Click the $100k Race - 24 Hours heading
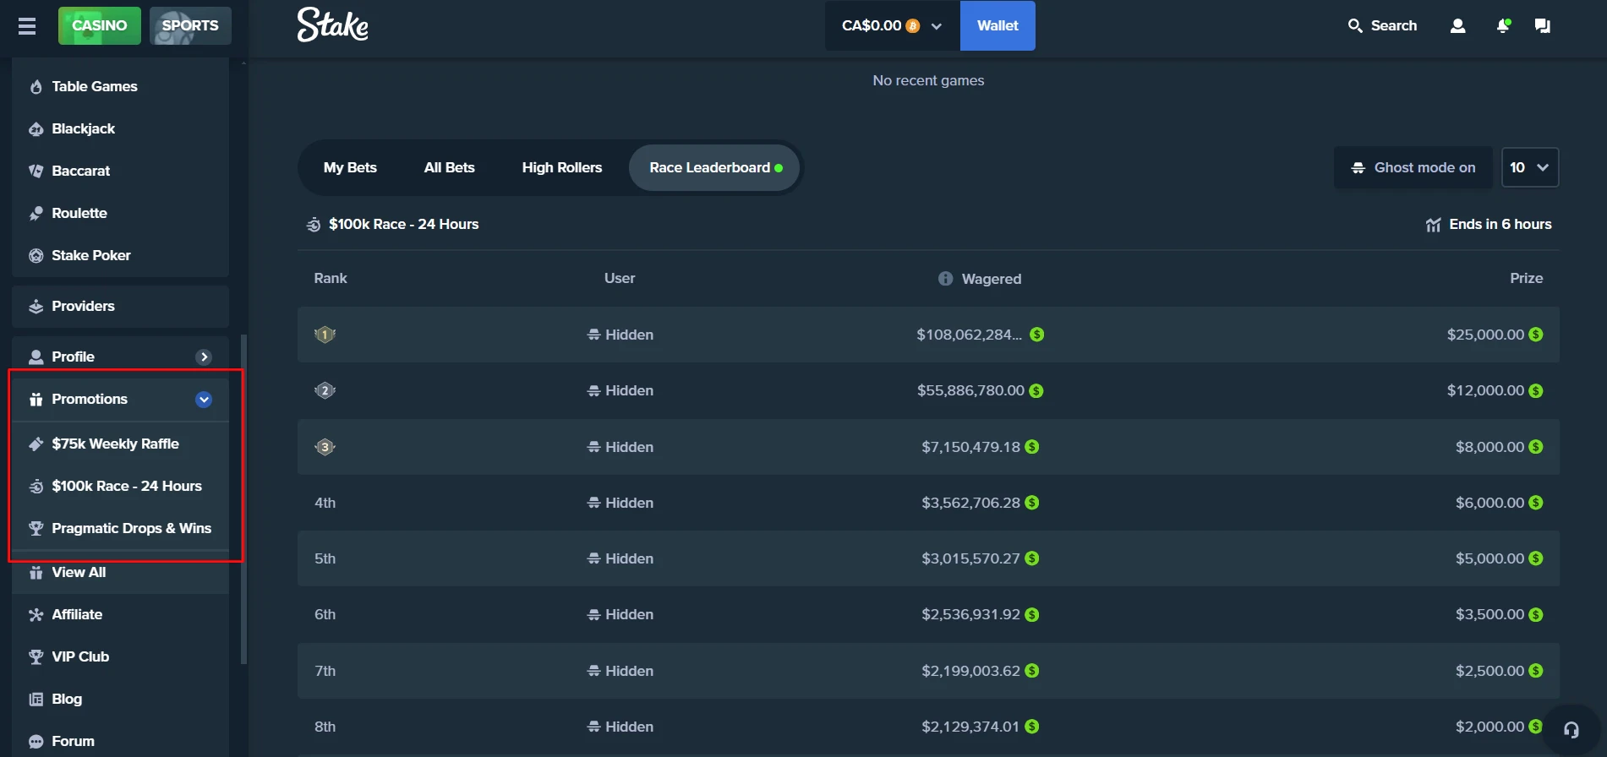This screenshot has height=757, width=1607. [403, 224]
